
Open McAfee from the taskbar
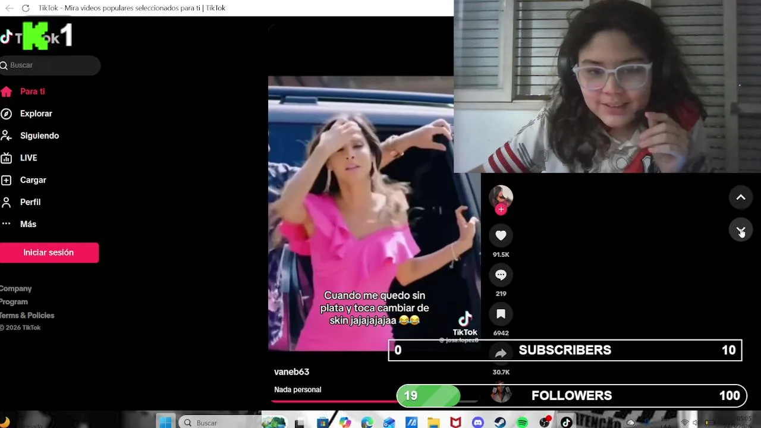[x=455, y=423]
